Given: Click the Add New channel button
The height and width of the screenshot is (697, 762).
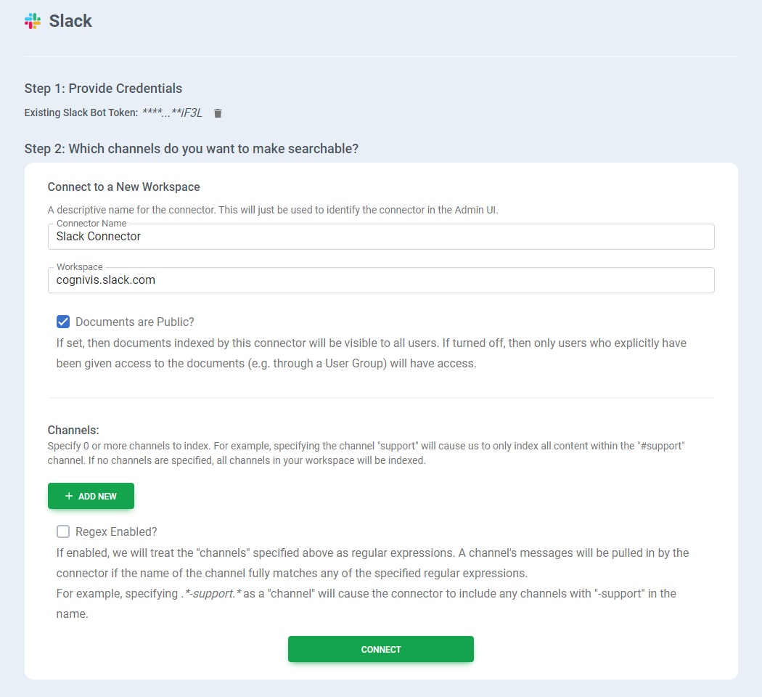Looking at the screenshot, I should 91,496.
